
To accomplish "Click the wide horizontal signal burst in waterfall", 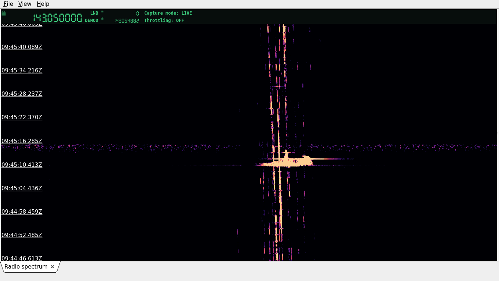I will 286,162.
